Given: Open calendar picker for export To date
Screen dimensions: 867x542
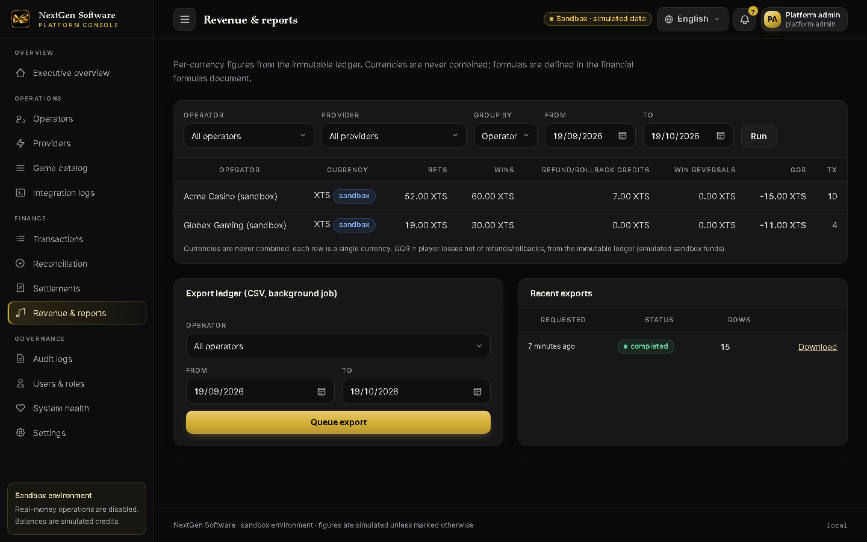Looking at the screenshot, I should 477,391.
